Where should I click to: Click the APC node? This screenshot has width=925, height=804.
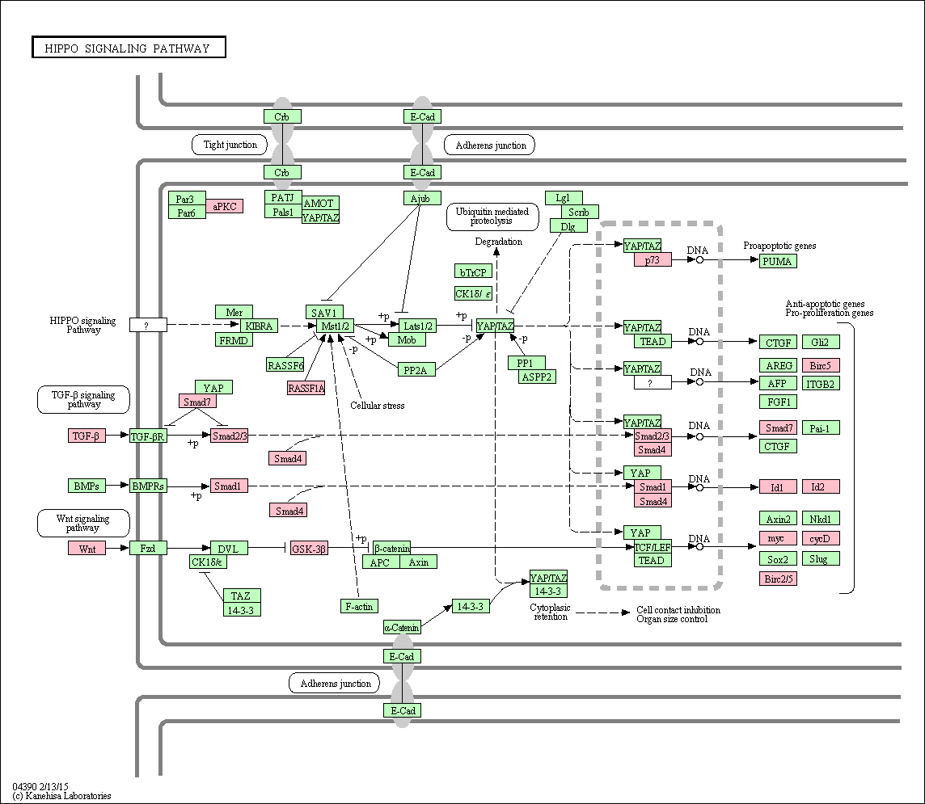[x=381, y=562]
